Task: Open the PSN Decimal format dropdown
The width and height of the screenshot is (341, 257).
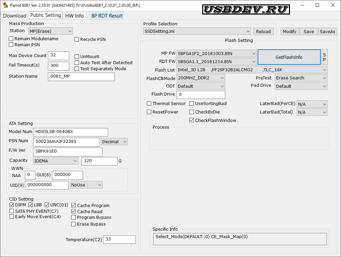Action: click(x=114, y=142)
